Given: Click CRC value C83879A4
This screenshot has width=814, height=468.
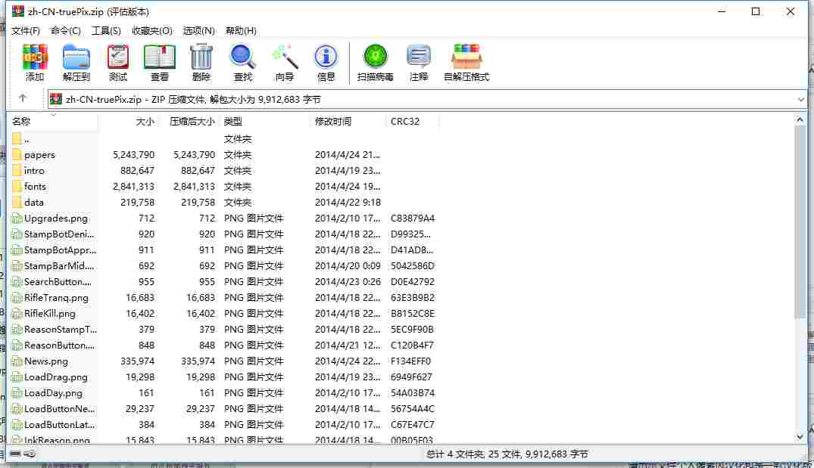Looking at the screenshot, I should [413, 219].
